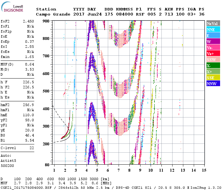Click the Lowell Digisonde logo

(12, 7)
